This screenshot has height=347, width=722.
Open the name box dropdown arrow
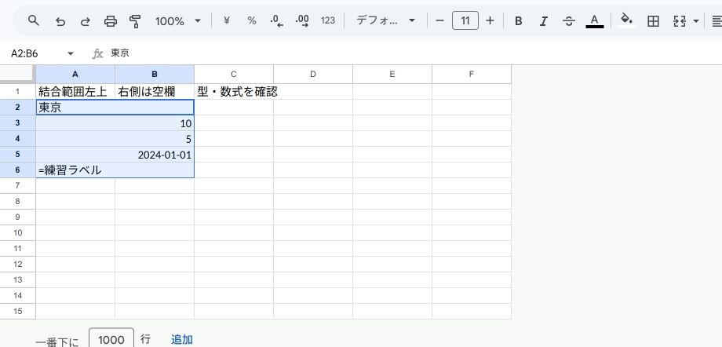tap(71, 53)
